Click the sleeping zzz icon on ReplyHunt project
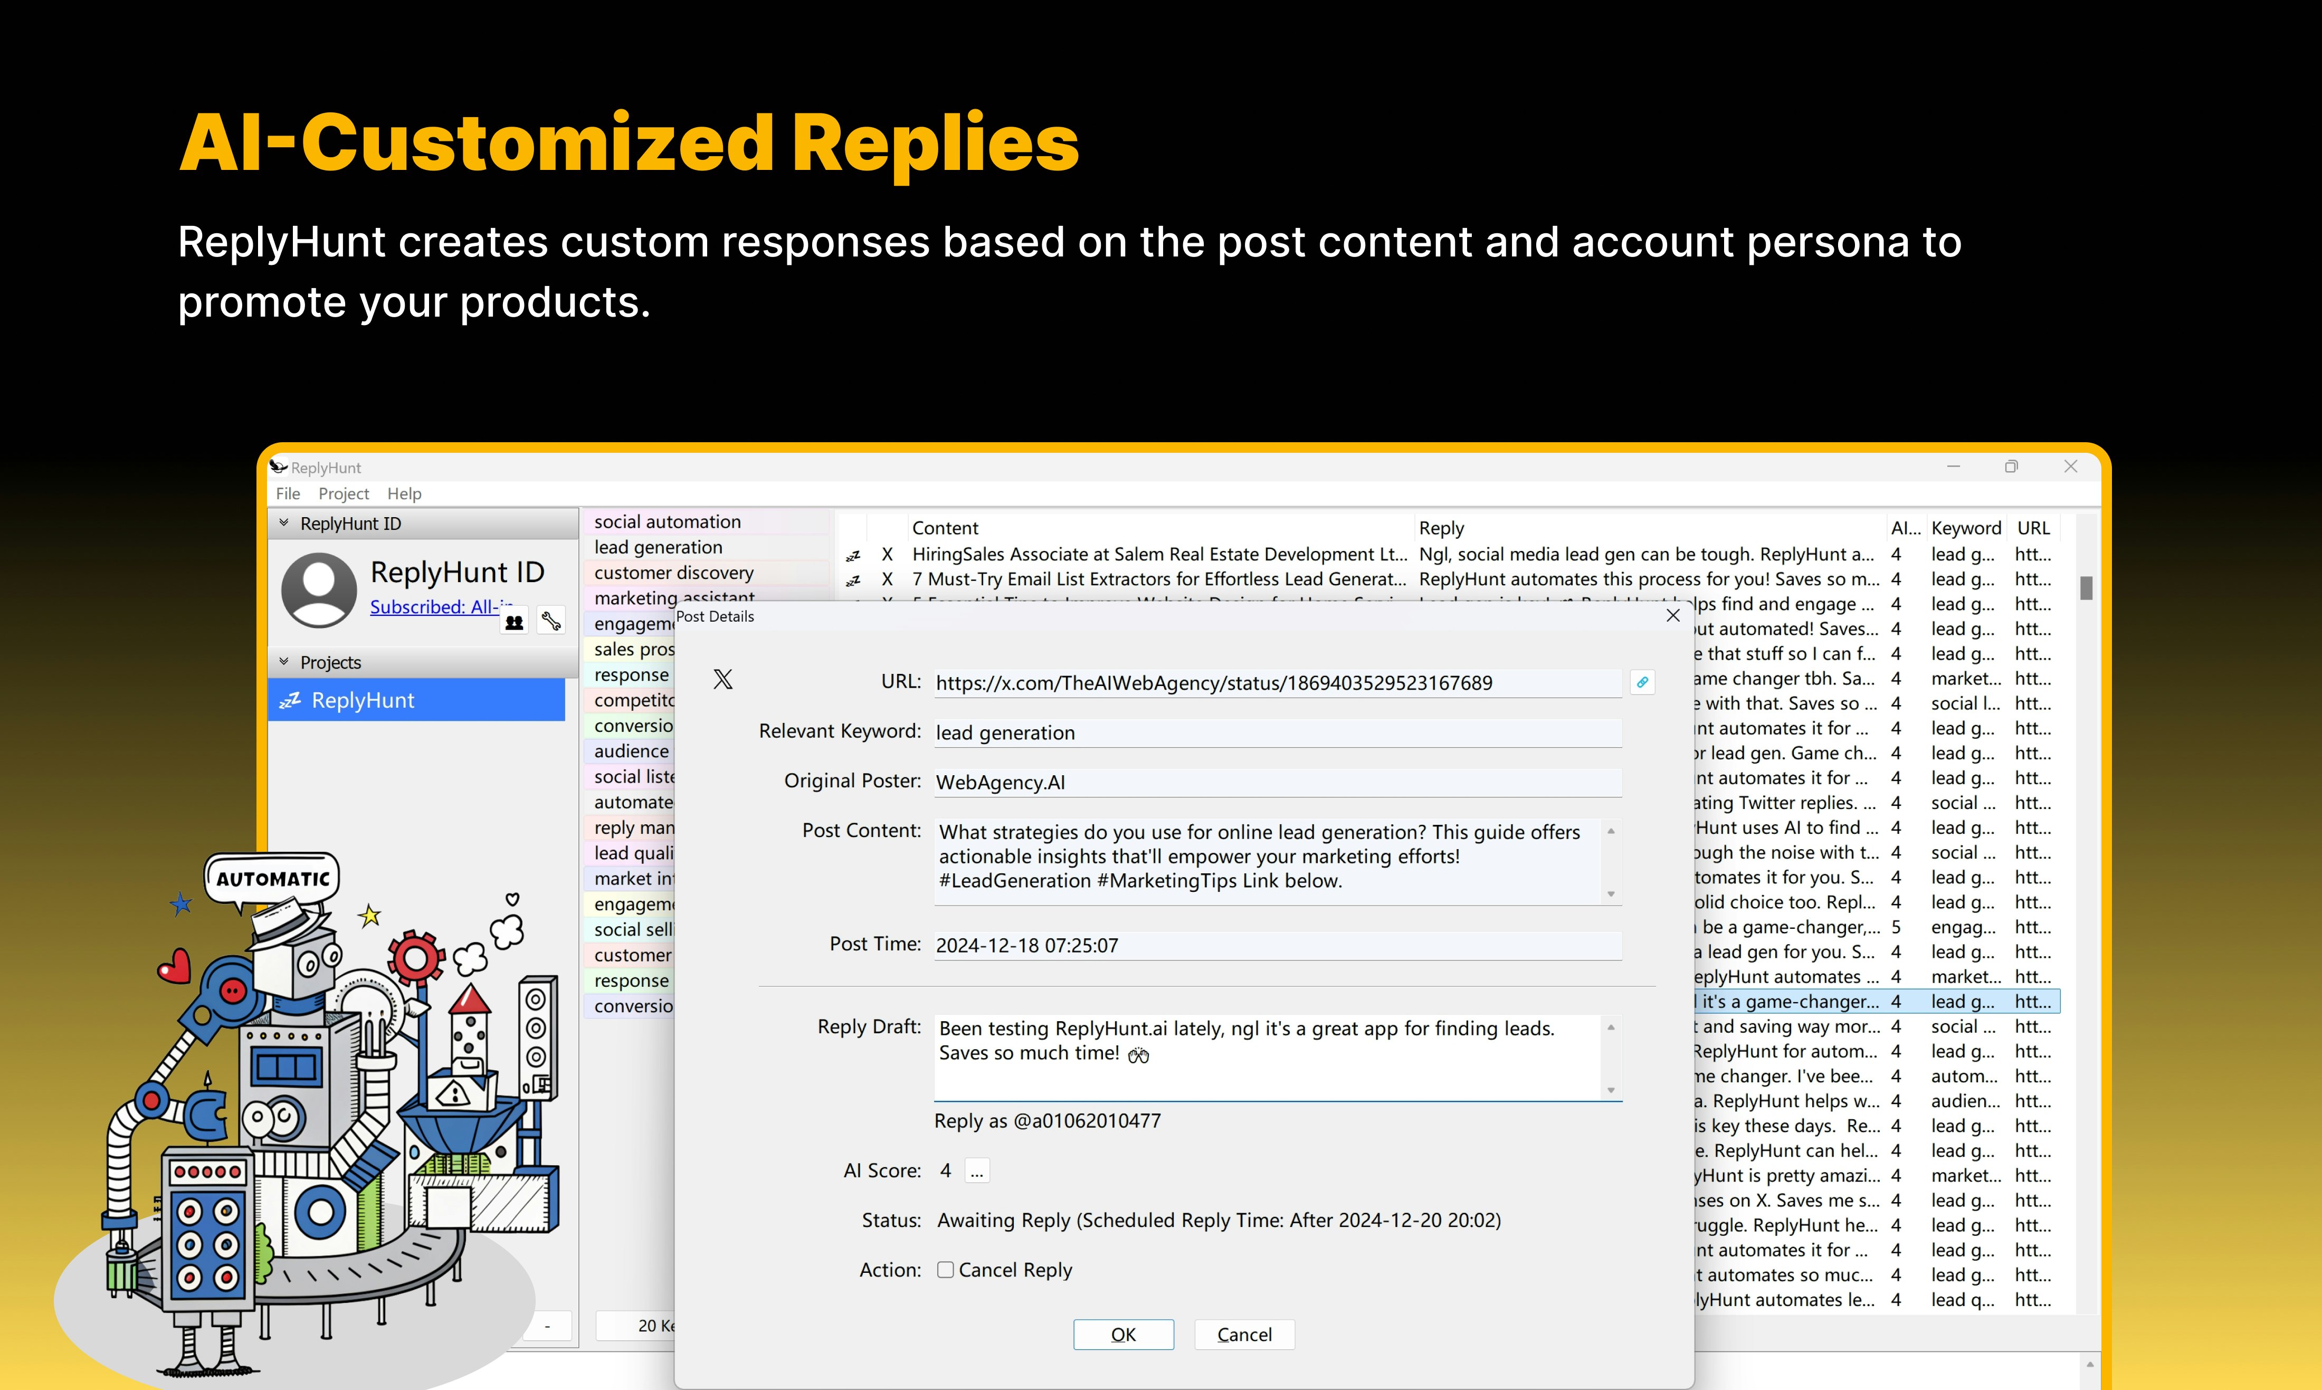Screen dimensions: 2322x1390 click(x=290, y=701)
